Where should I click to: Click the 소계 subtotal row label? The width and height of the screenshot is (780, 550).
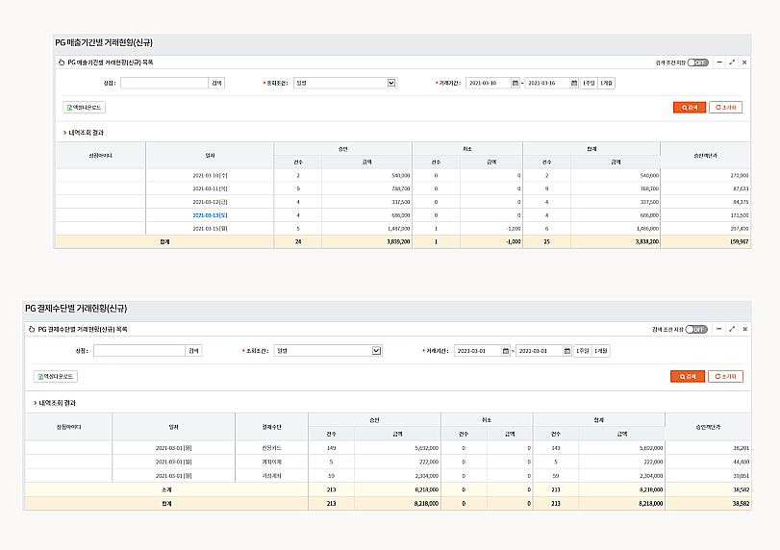(166, 489)
